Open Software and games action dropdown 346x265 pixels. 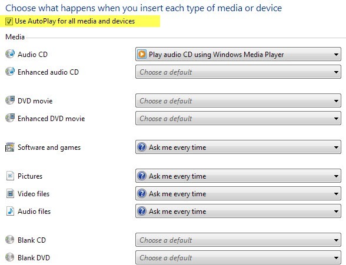[238, 147]
